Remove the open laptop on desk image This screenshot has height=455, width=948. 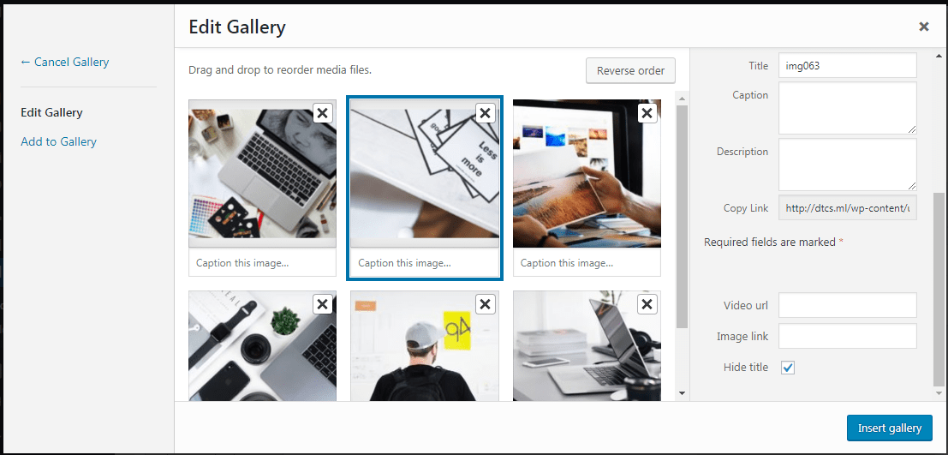pyautogui.click(x=647, y=304)
